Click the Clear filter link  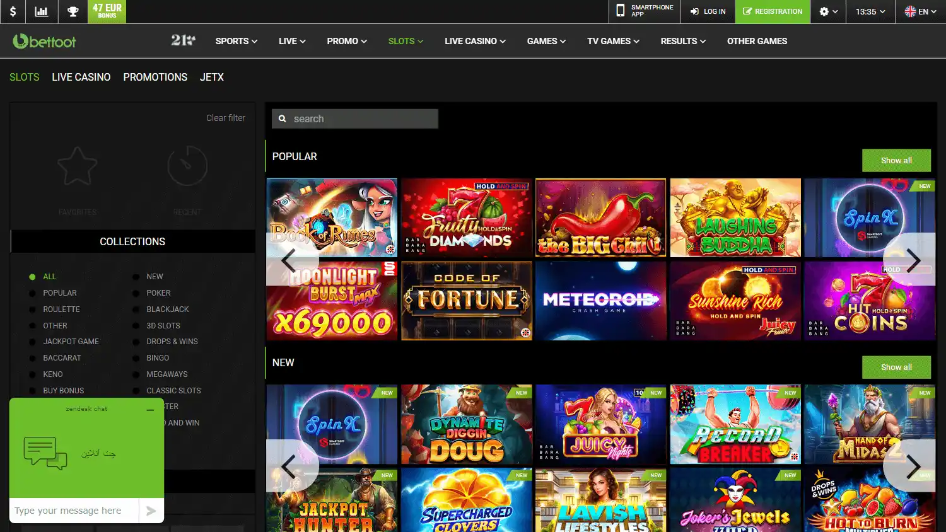coord(226,118)
